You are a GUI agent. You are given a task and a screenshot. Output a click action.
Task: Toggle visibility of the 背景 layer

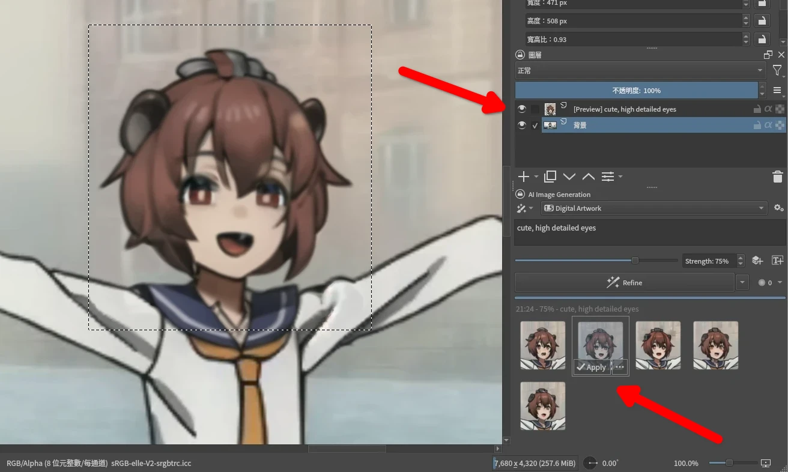pos(522,125)
